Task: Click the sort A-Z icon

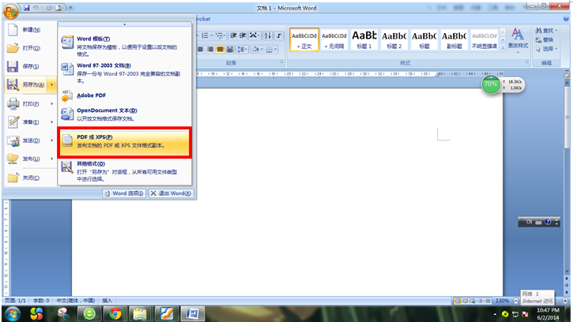Action: point(267,36)
